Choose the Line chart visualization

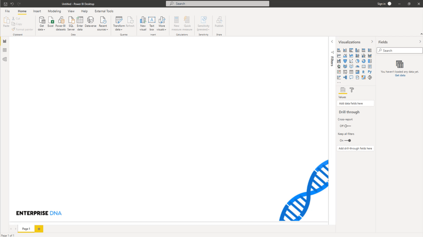click(x=339, y=56)
